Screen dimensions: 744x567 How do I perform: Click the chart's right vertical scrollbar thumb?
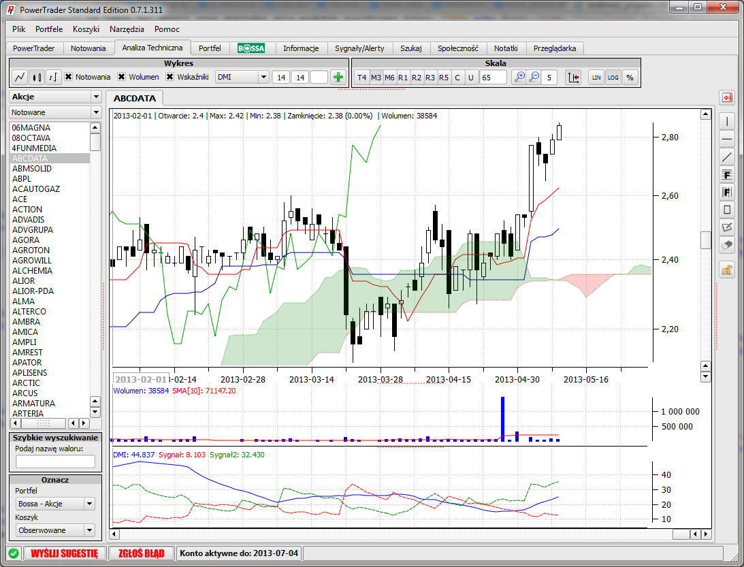[x=706, y=240]
